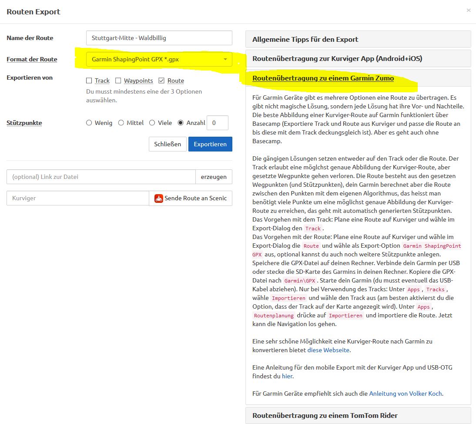
Task: Open the Format der Route dropdown
Action: [159, 59]
